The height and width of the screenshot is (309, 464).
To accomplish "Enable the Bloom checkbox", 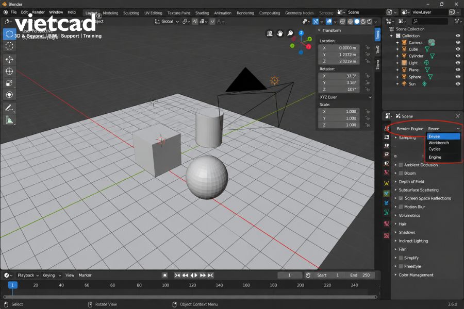I will tap(401, 173).
